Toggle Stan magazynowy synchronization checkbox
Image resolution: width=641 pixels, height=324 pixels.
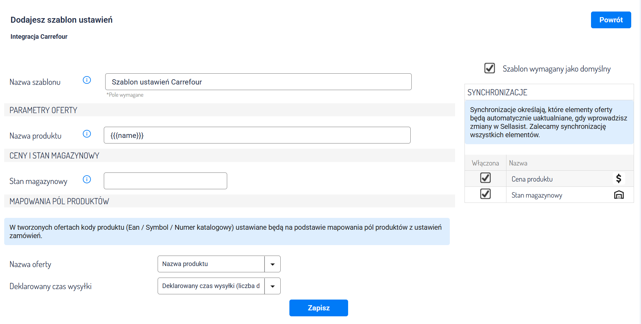tap(485, 194)
